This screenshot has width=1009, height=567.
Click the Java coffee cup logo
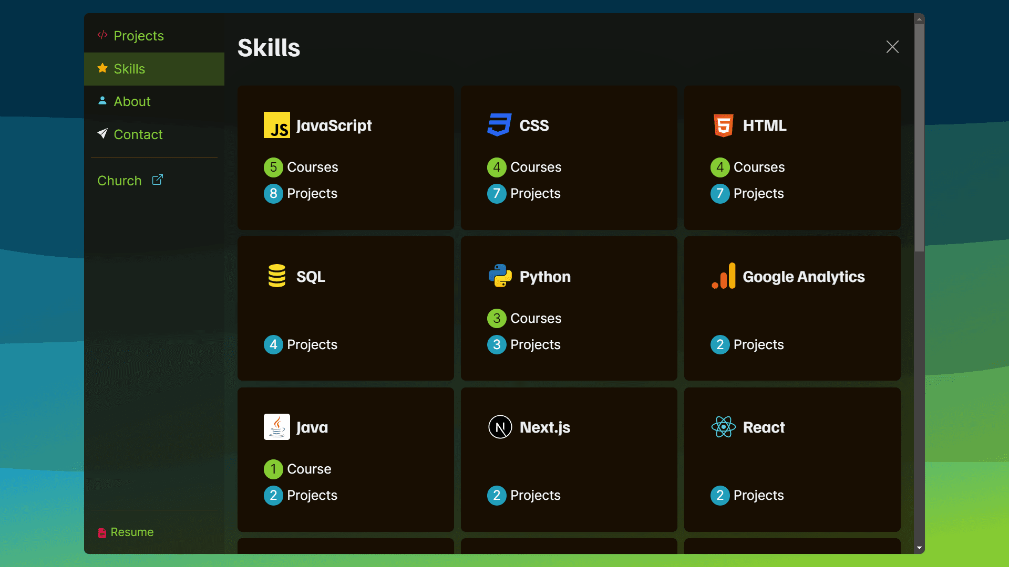tap(277, 427)
